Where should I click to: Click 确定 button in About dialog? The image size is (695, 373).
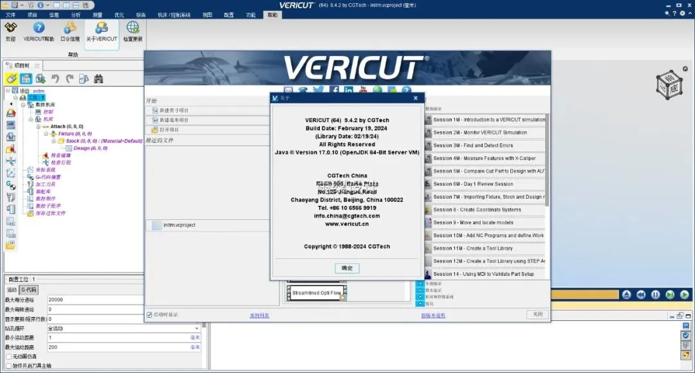[x=347, y=268]
